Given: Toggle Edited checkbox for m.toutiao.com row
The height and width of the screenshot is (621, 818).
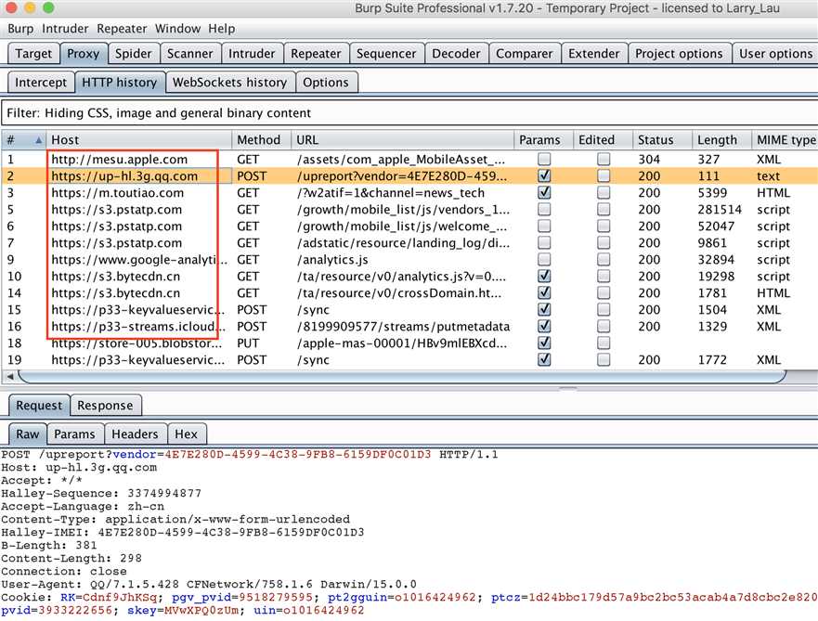Looking at the screenshot, I should click(x=604, y=192).
